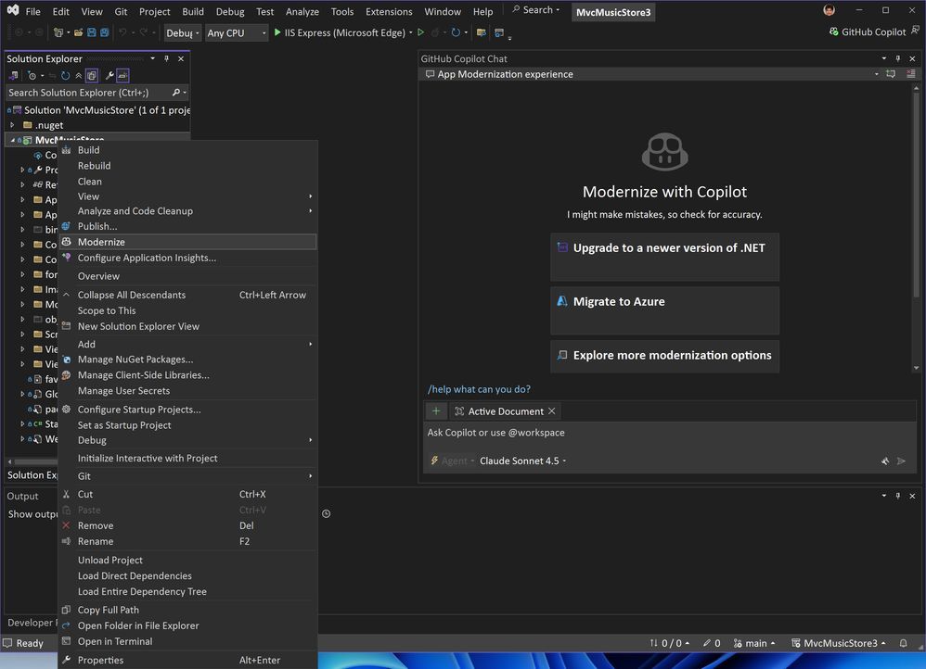
Task: Refresh the Solution Explorer
Action: pyautogui.click(x=65, y=75)
